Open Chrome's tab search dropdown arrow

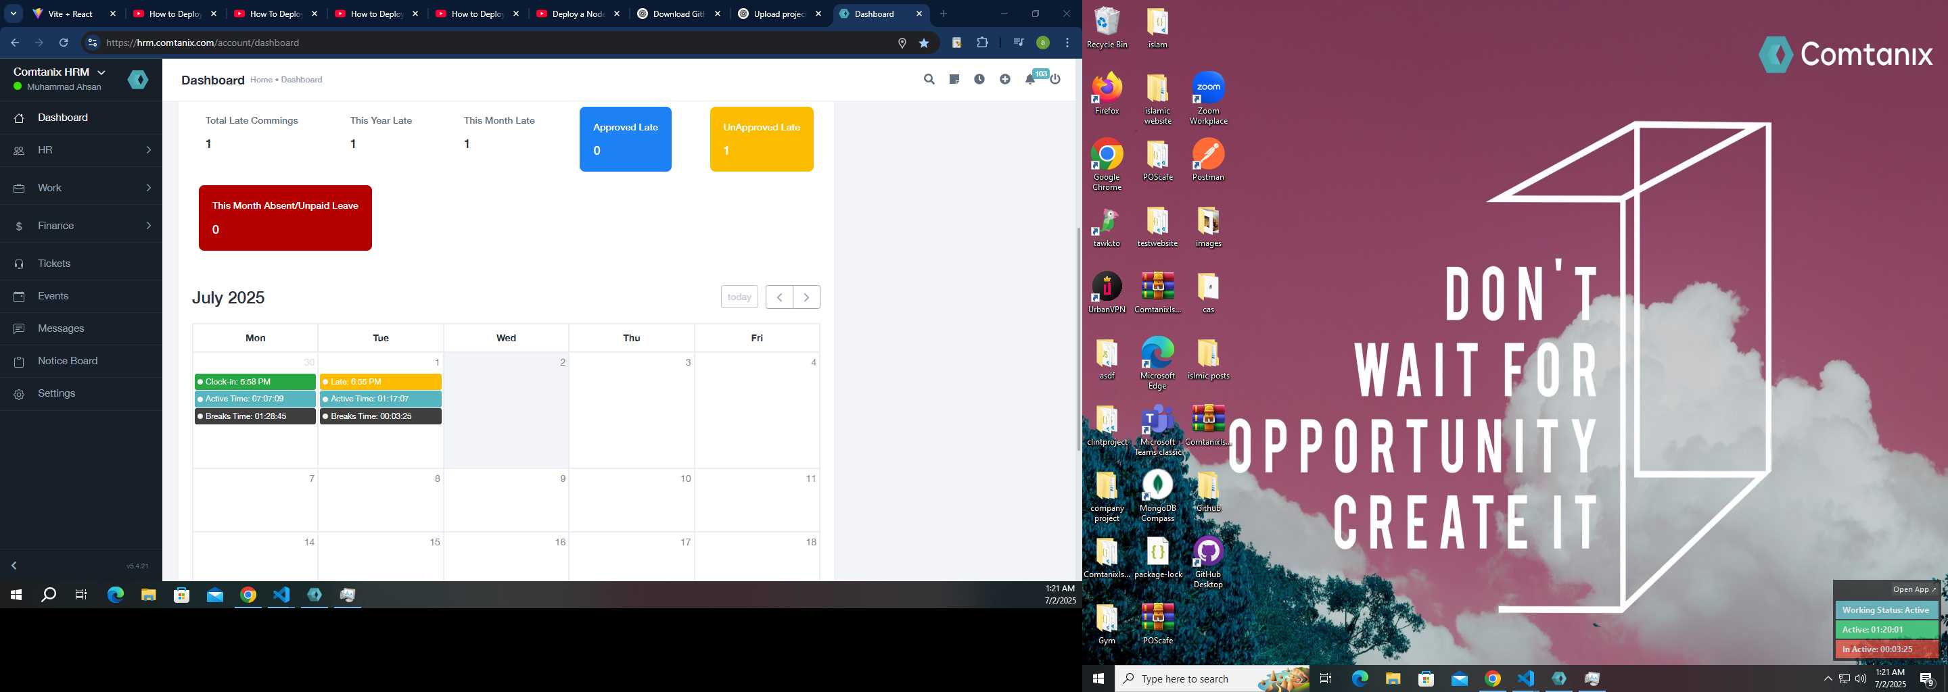pyautogui.click(x=13, y=14)
